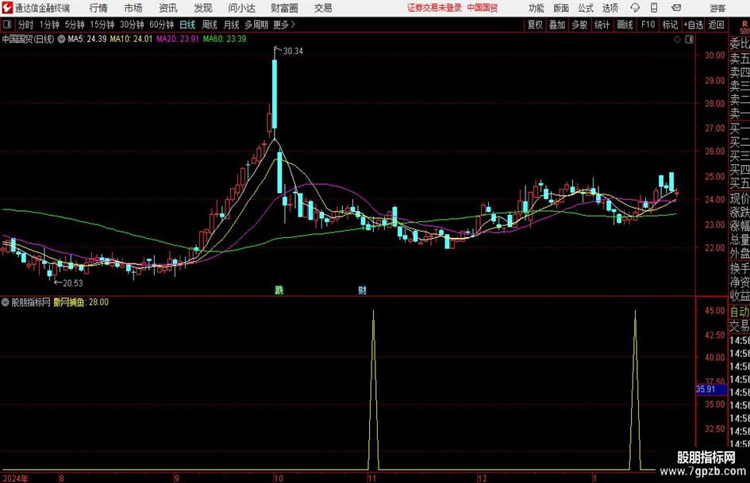Click the 2024年 date axis label
750x483 pixels.
click(x=15, y=479)
